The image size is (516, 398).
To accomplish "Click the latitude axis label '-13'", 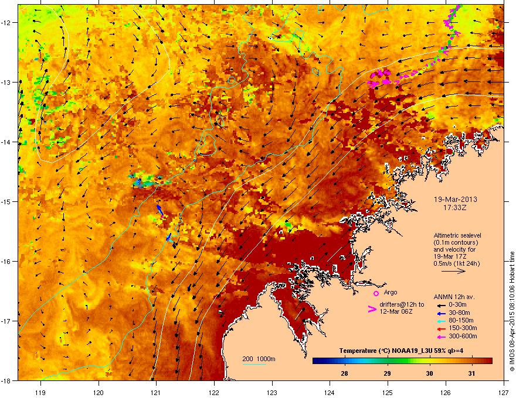I will tap(6, 83).
